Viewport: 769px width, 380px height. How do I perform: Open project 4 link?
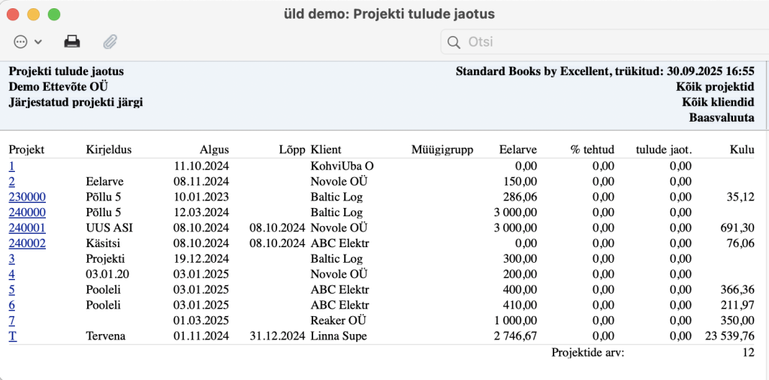coord(12,274)
